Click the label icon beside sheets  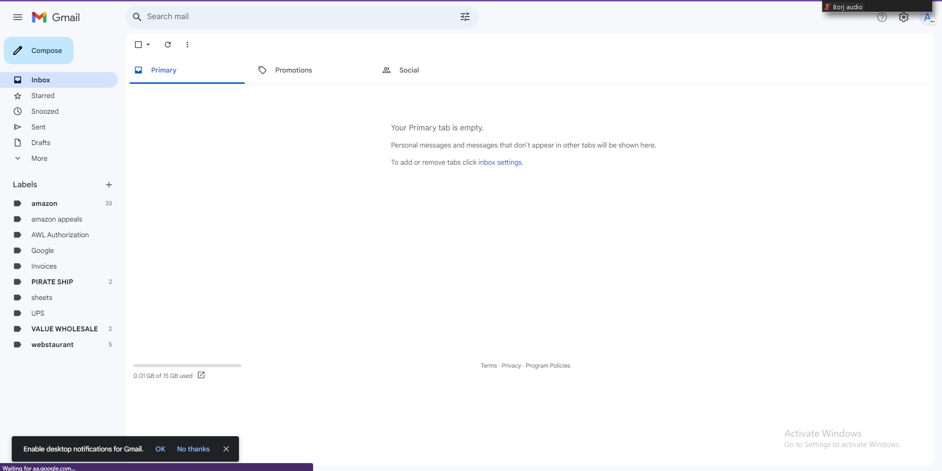(x=18, y=297)
